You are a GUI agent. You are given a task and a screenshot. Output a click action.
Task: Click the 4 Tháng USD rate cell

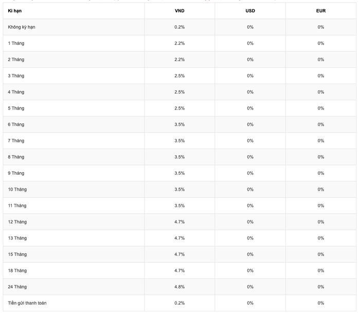coord(250,92)
